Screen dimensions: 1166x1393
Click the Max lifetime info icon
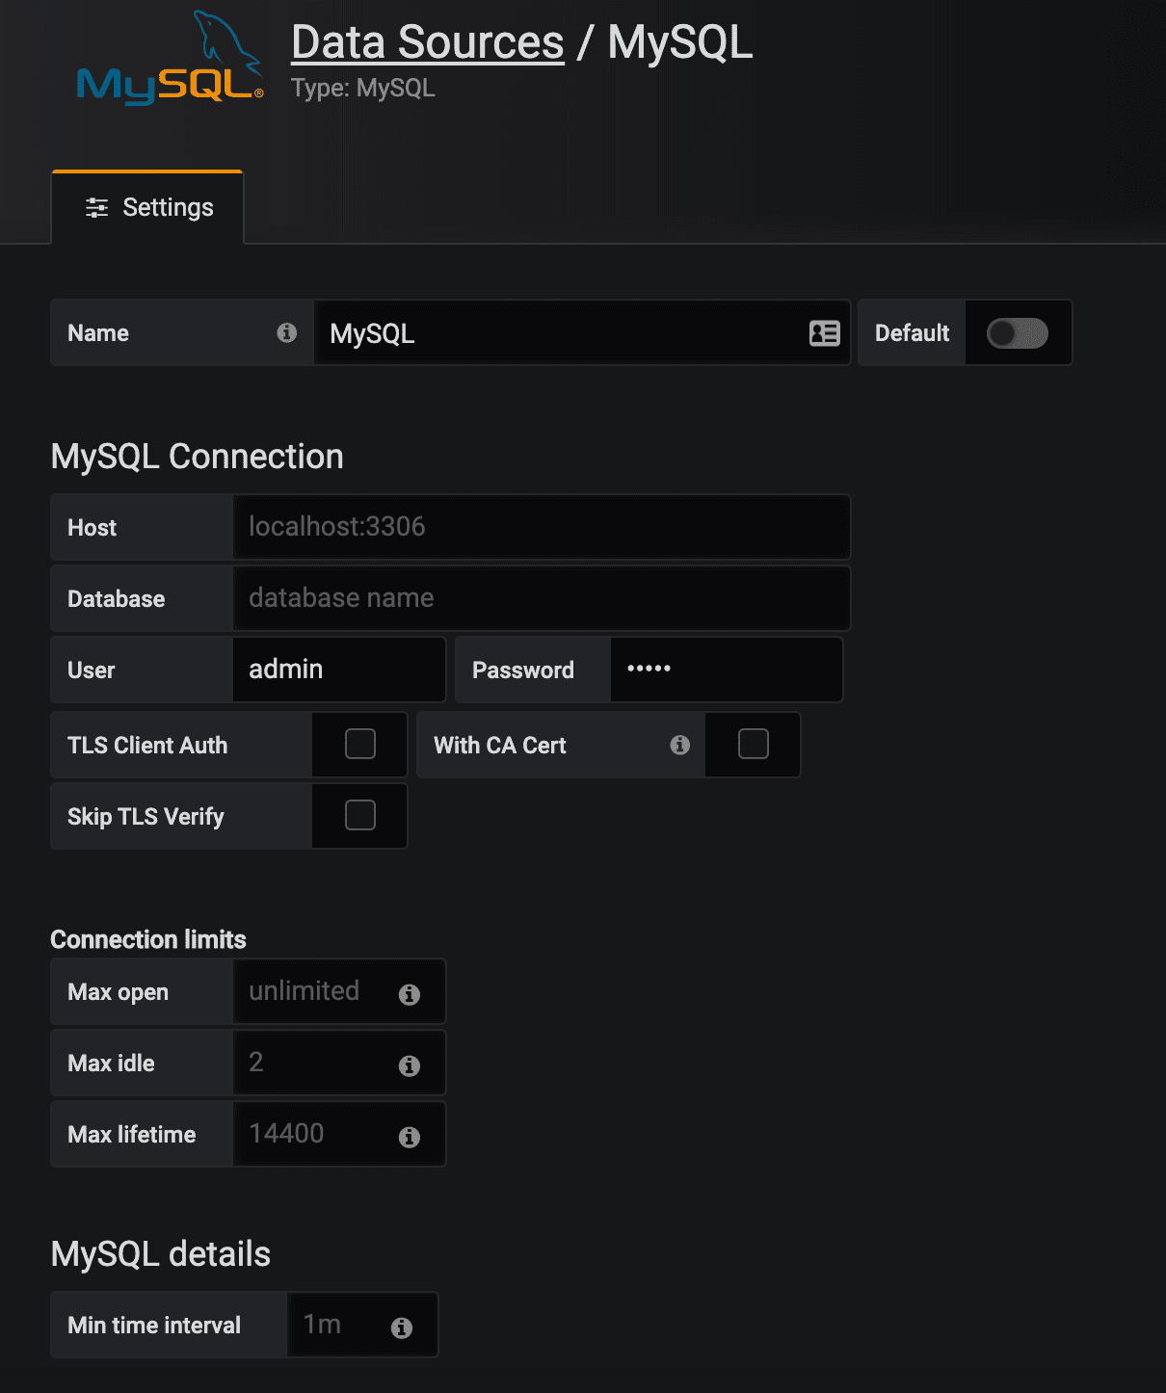[x=410, y=1137]
